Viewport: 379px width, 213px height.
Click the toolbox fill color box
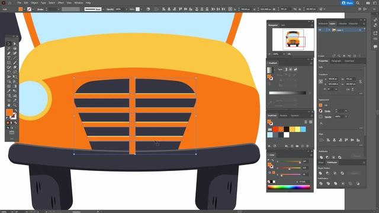tap(9, 112)
